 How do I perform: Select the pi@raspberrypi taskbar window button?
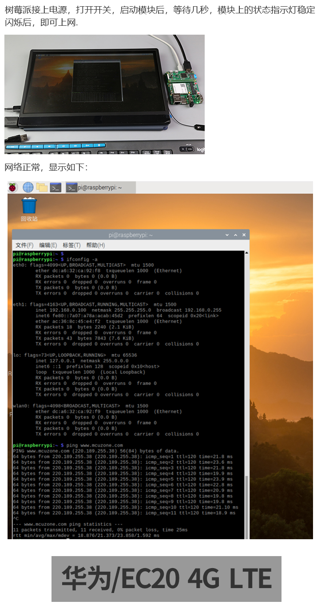pos(101,188)
